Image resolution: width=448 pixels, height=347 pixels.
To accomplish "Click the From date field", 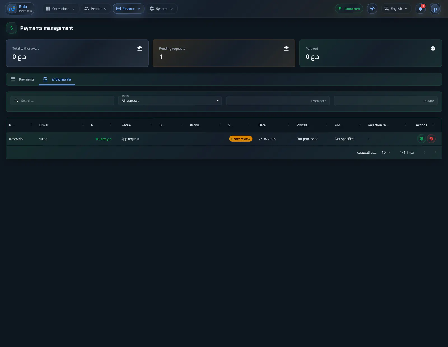I will tap(278, 101).
